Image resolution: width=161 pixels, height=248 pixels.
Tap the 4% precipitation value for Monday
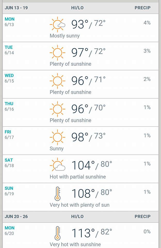click(x=147, y=23)
